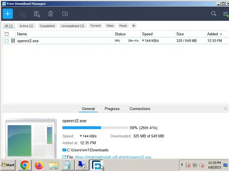The image size is (229, 171).
Task: Click the network tray icon
Action: coord(195,165)
